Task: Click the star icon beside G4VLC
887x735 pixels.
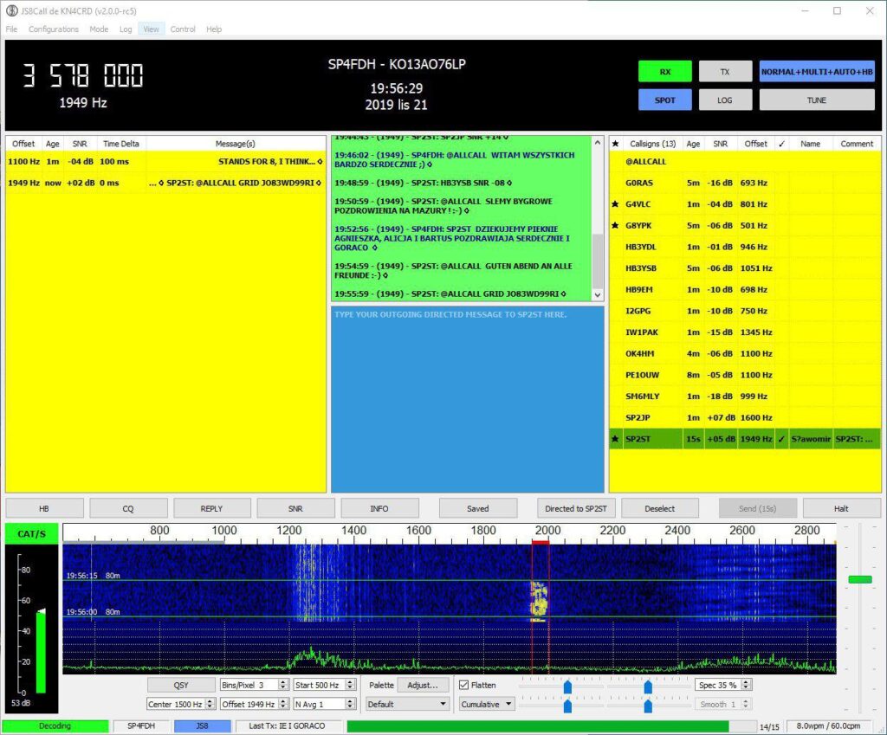Action: [x=616, y=204]
